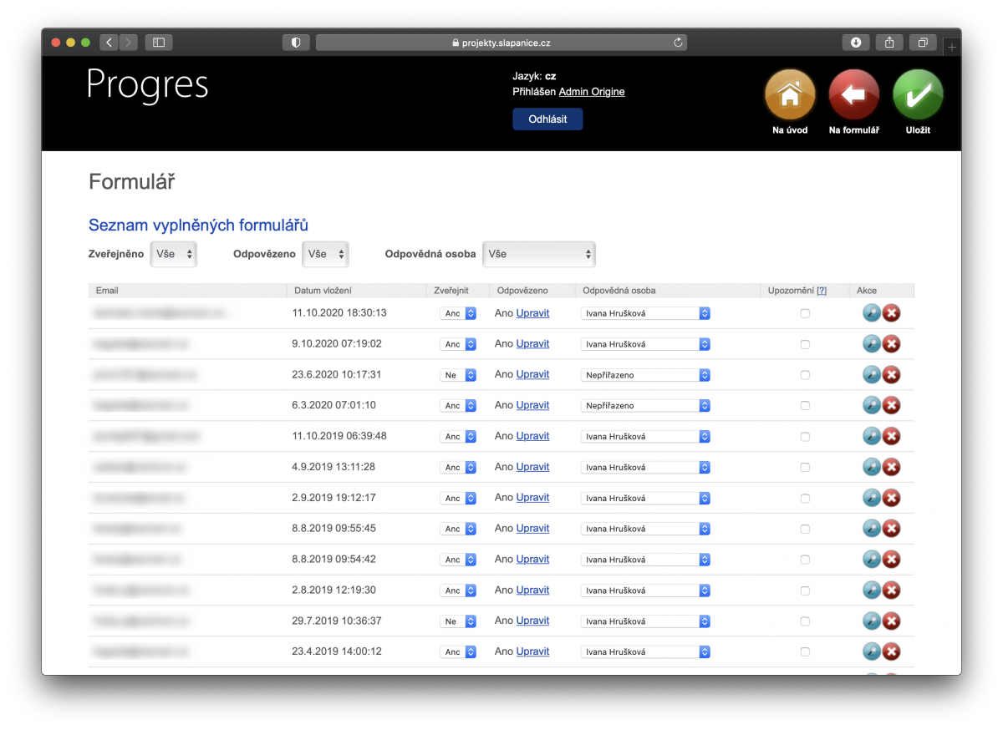Viewport: 1003px width, 730px height.
Task: Save changes with the green Uložit checkmark
Action: (x=918, y=94)
